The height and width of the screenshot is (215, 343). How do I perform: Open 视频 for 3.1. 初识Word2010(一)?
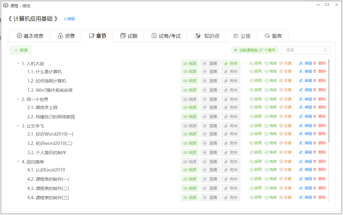[x=190, y=134]
